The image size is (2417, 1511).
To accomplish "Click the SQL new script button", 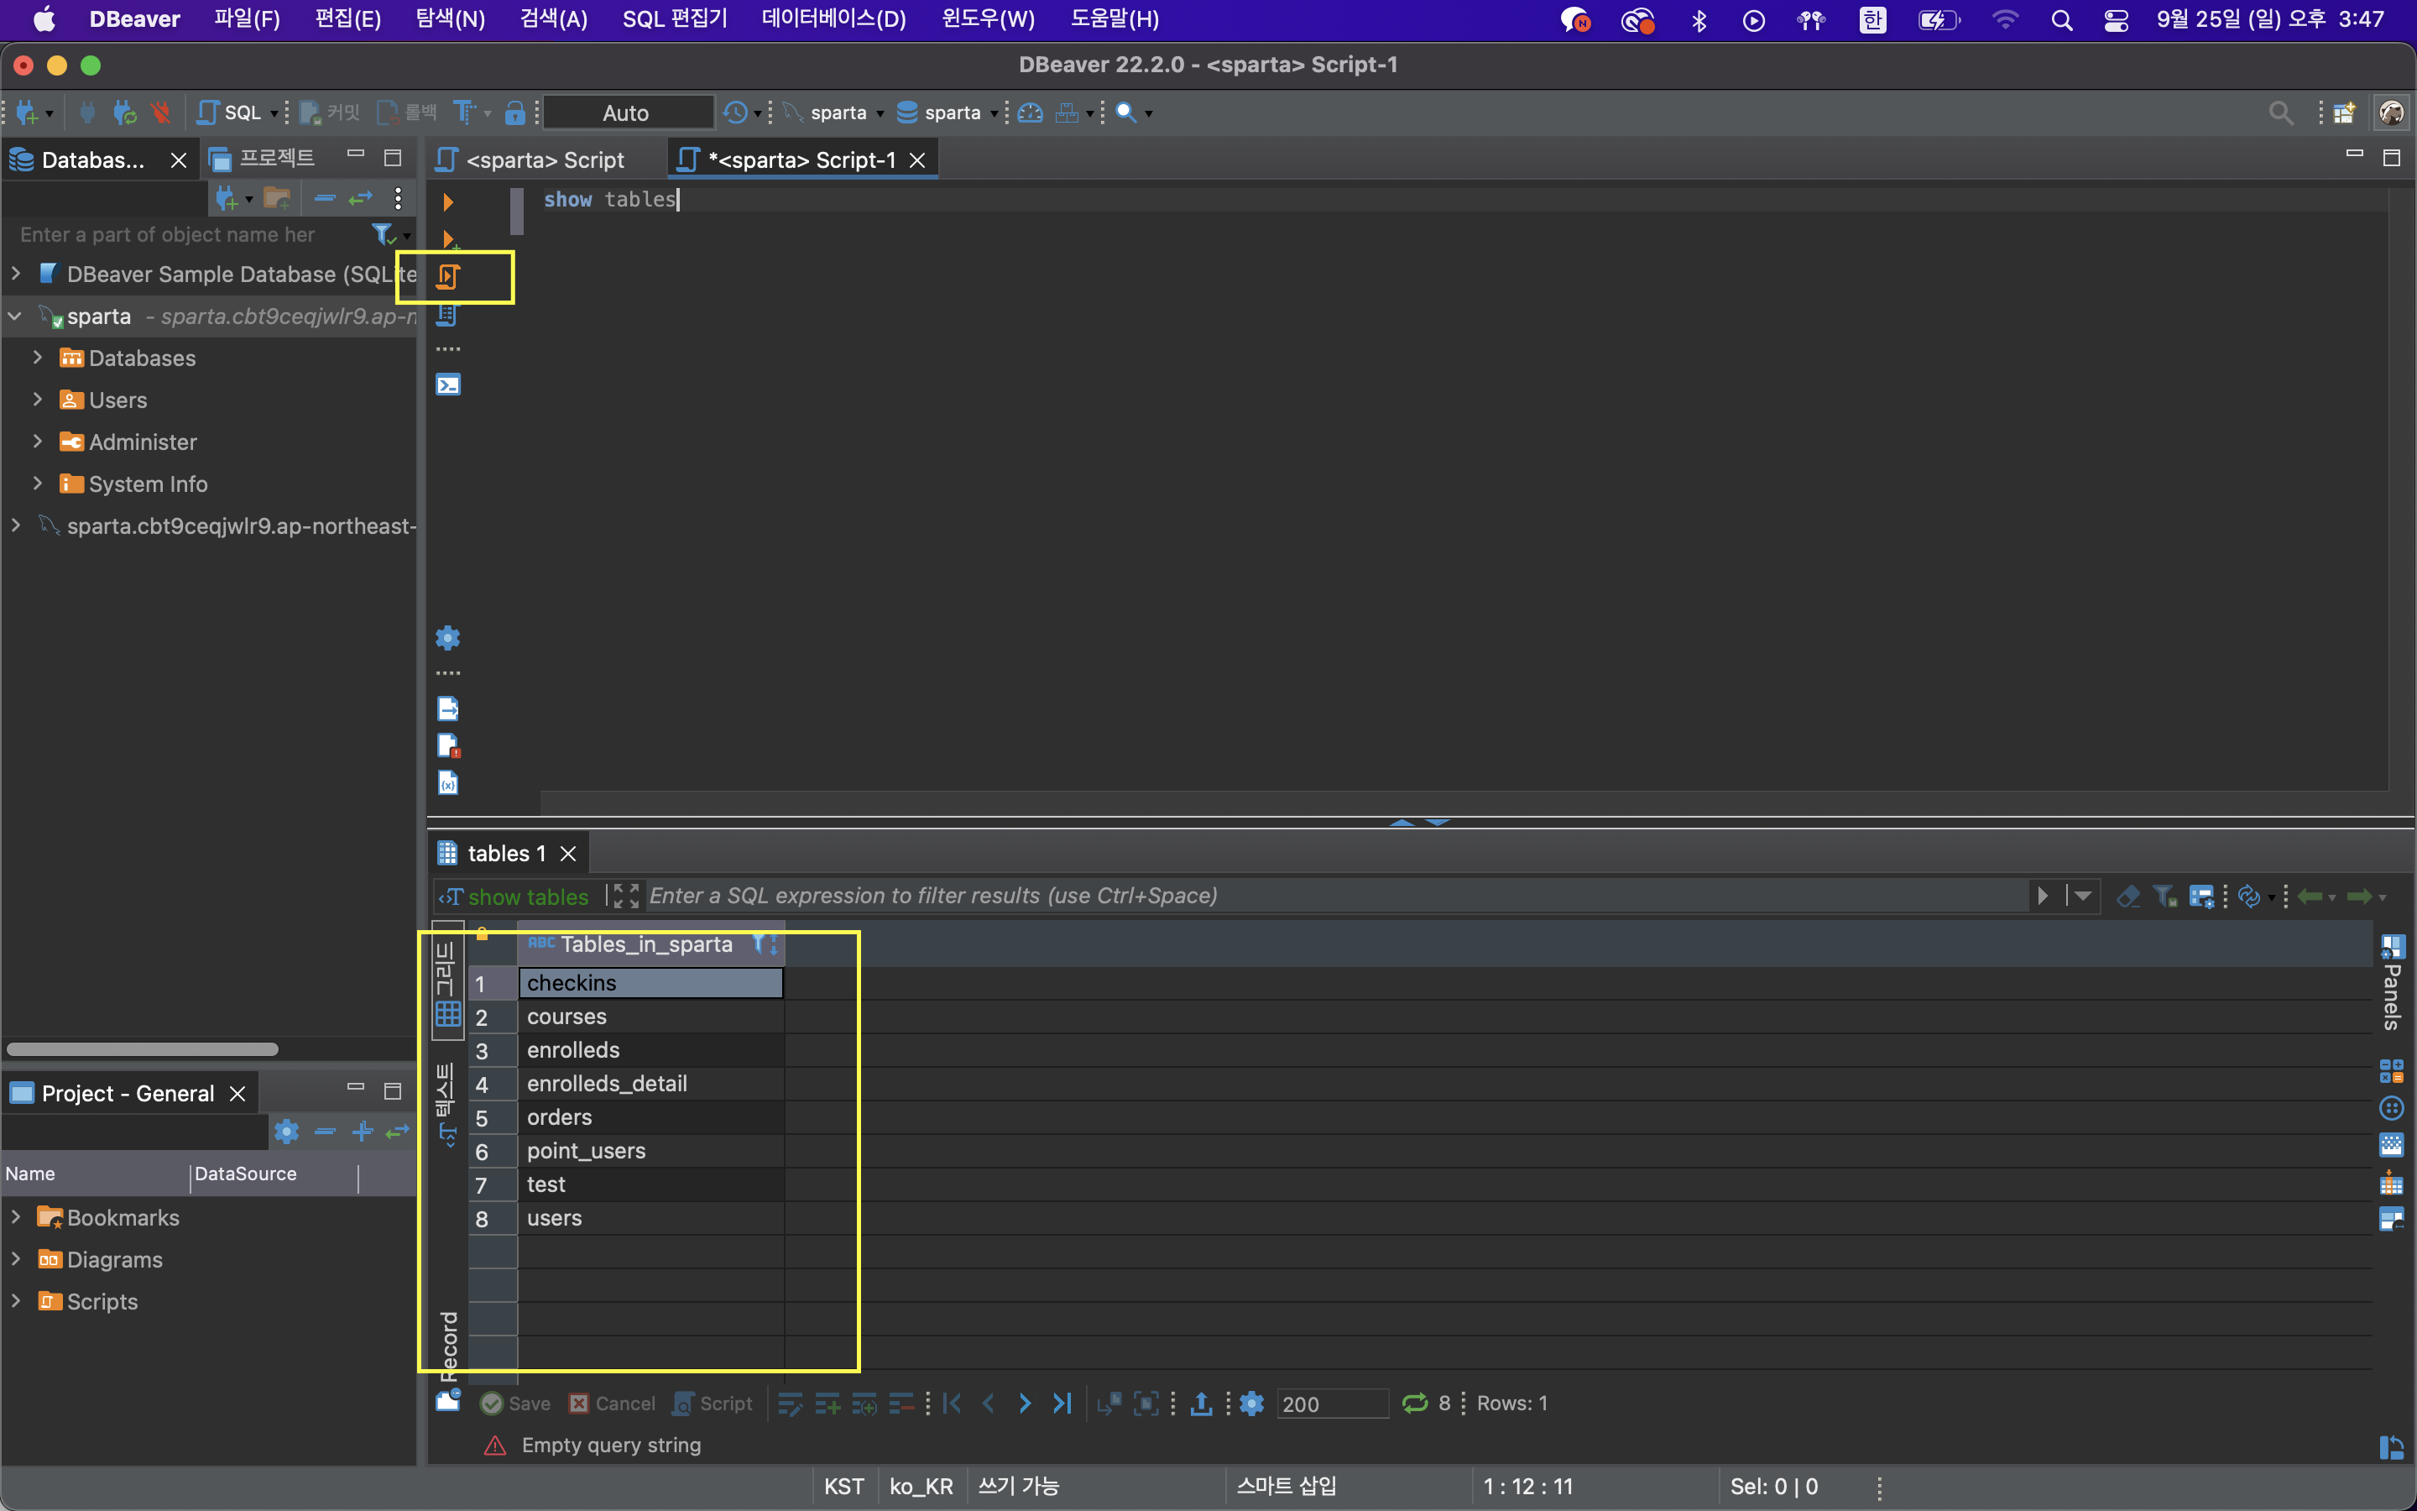I will click(x=231, y=113).
